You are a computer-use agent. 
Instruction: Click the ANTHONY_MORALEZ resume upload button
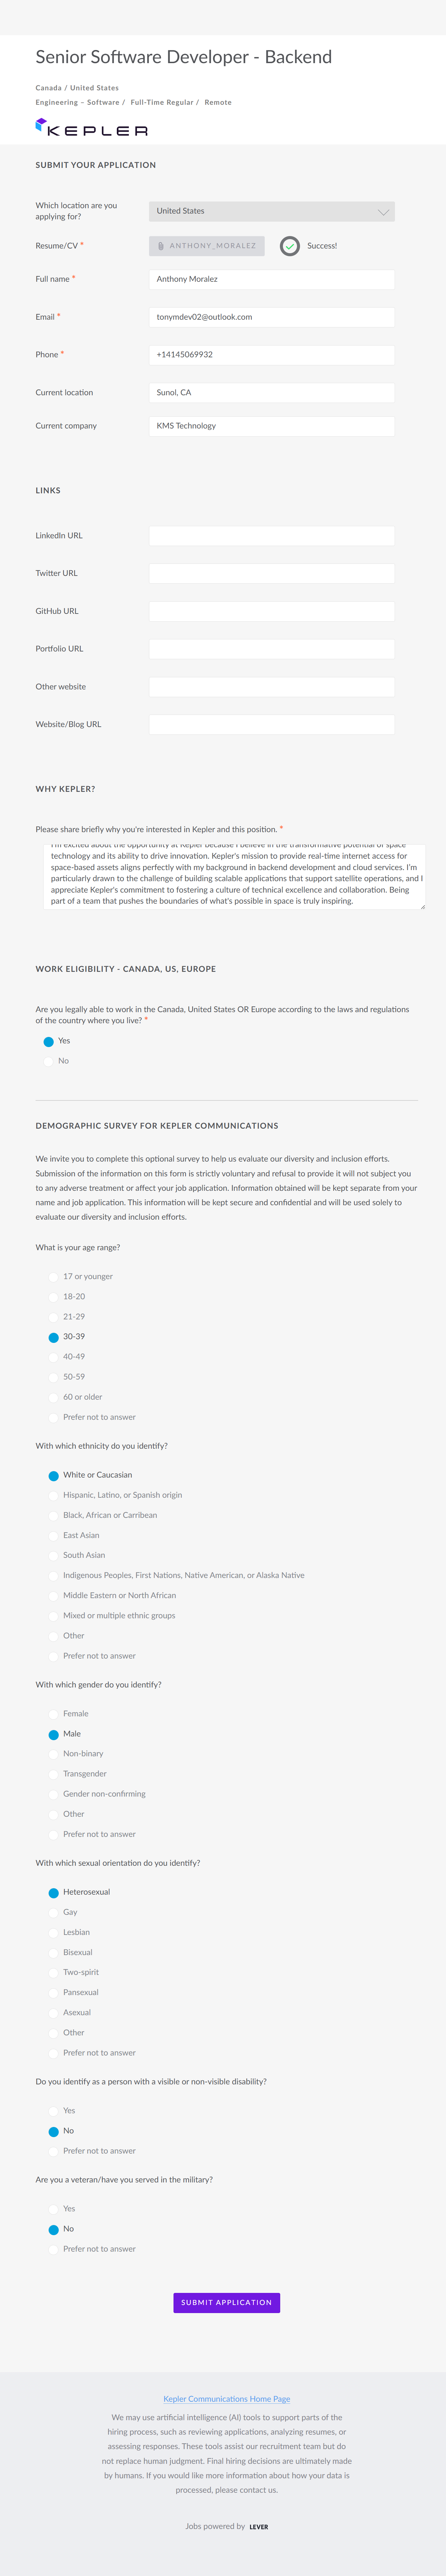pyautogui.click(x=207, y=246)
